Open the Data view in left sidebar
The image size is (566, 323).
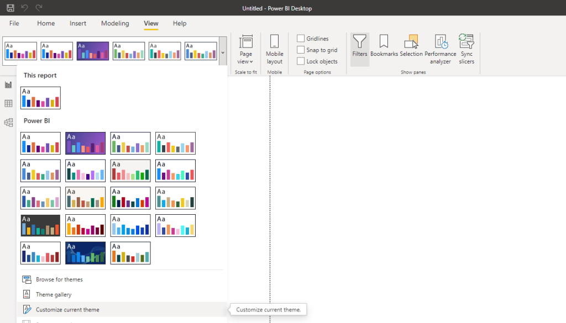coord(8,104)
